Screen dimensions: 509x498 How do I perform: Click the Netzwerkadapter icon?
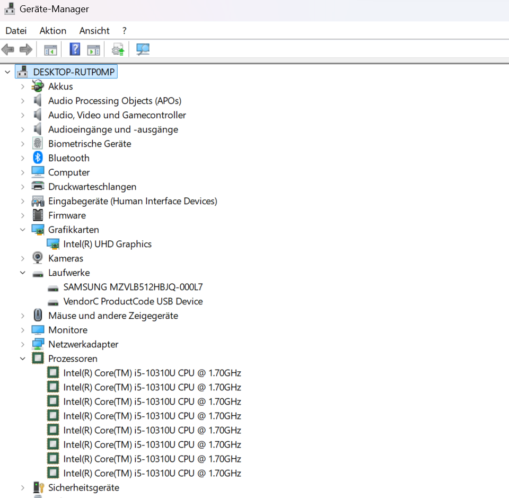(38, 344)
